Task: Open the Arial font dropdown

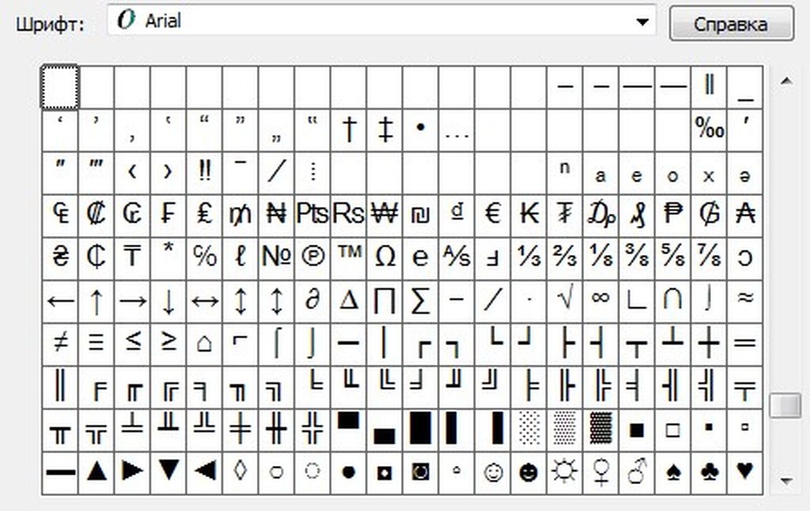Action: tap(381, 21)
